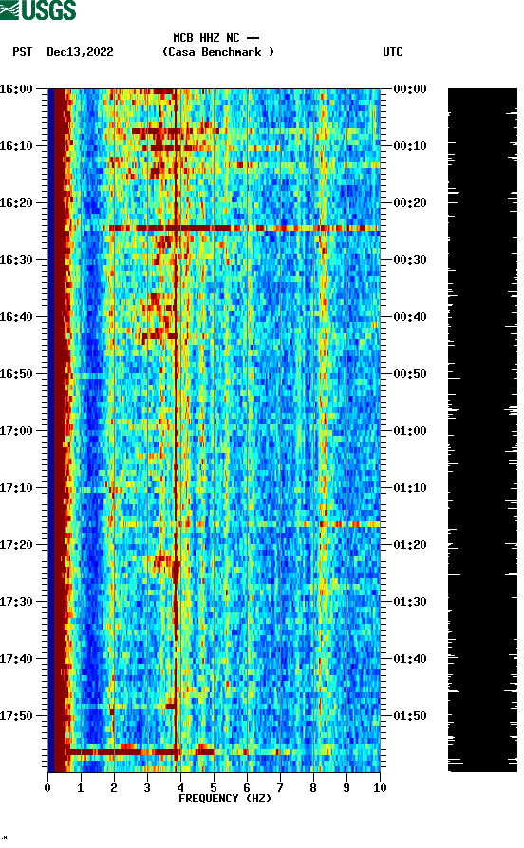Click the '1' frequency axis label

pyautogui.click(x=81, y=788)
